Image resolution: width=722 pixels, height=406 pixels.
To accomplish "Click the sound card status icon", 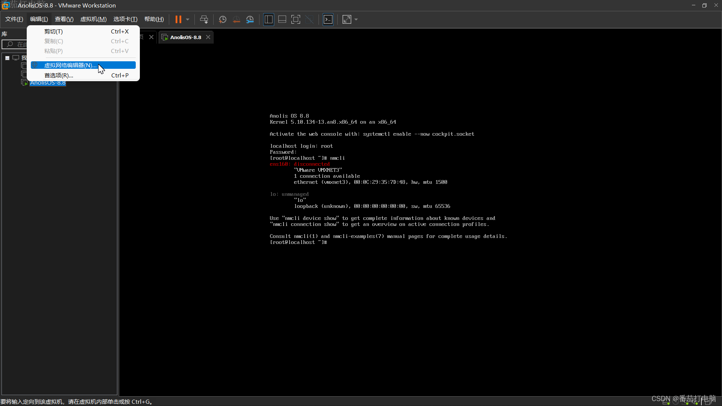I will [x=695, y=402].
